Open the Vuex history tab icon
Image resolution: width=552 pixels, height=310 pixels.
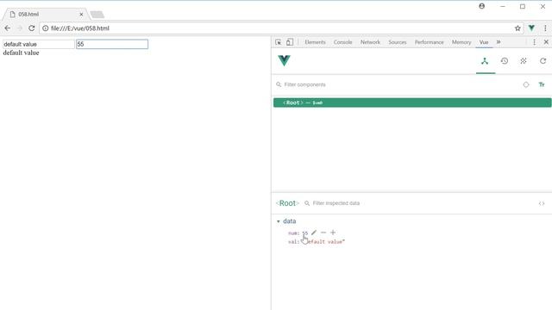(x=504, y=61)
